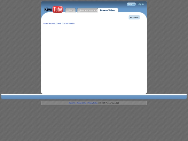The image size is (188, 141).
Task: Click the All Videos label
Action: pyautogui.click(x=134, y=17)
